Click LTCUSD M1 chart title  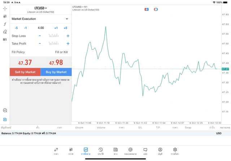(80, 7)
